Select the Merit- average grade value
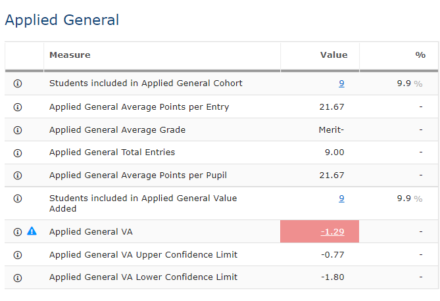 pyautogui.click(x=331, y=130)
